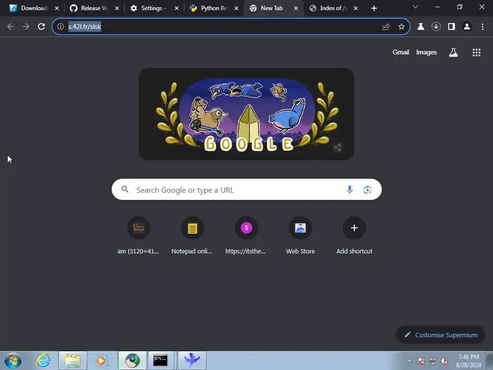Screen dimensions: 493x370
Task: Open the command prompt taskbar icon
Action: [x=161, y=360]
